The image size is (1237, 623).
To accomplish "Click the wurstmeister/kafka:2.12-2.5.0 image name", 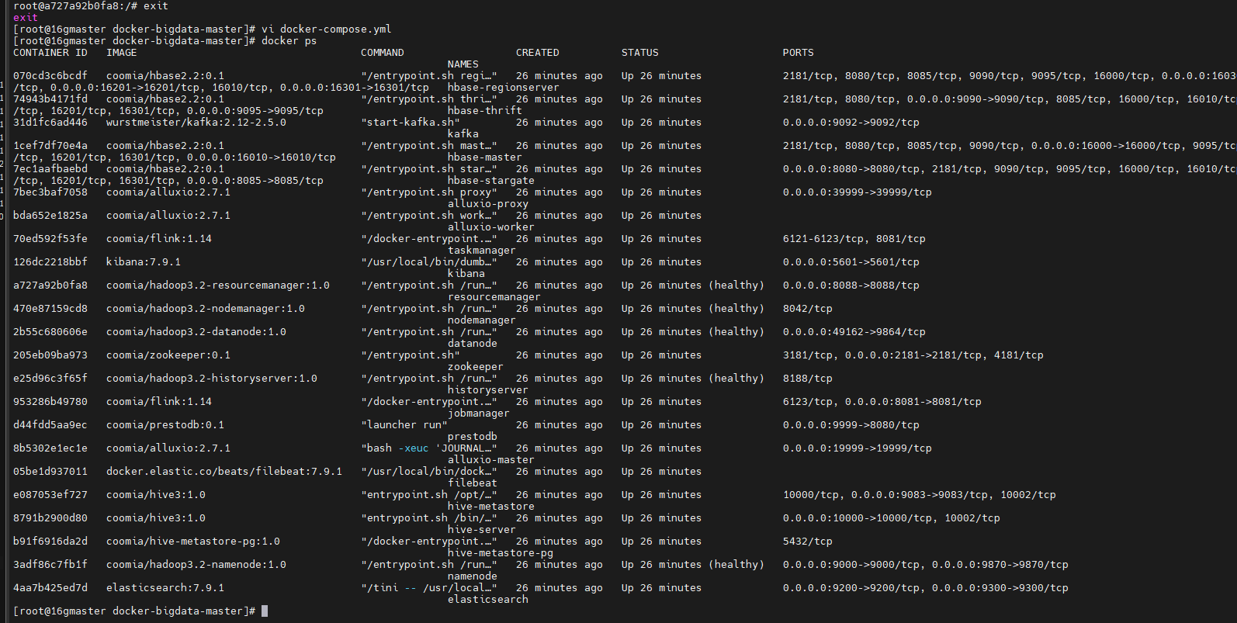I will [x=196, y=123].
